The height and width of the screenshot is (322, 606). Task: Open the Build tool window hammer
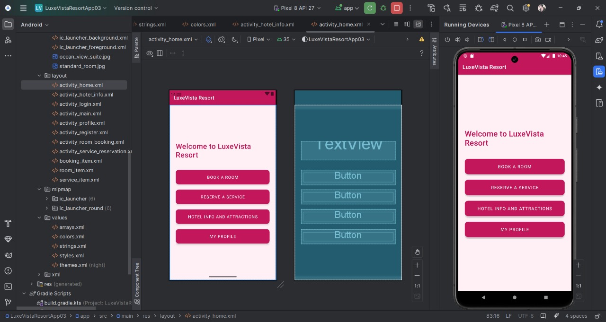[x=8, y=223]
